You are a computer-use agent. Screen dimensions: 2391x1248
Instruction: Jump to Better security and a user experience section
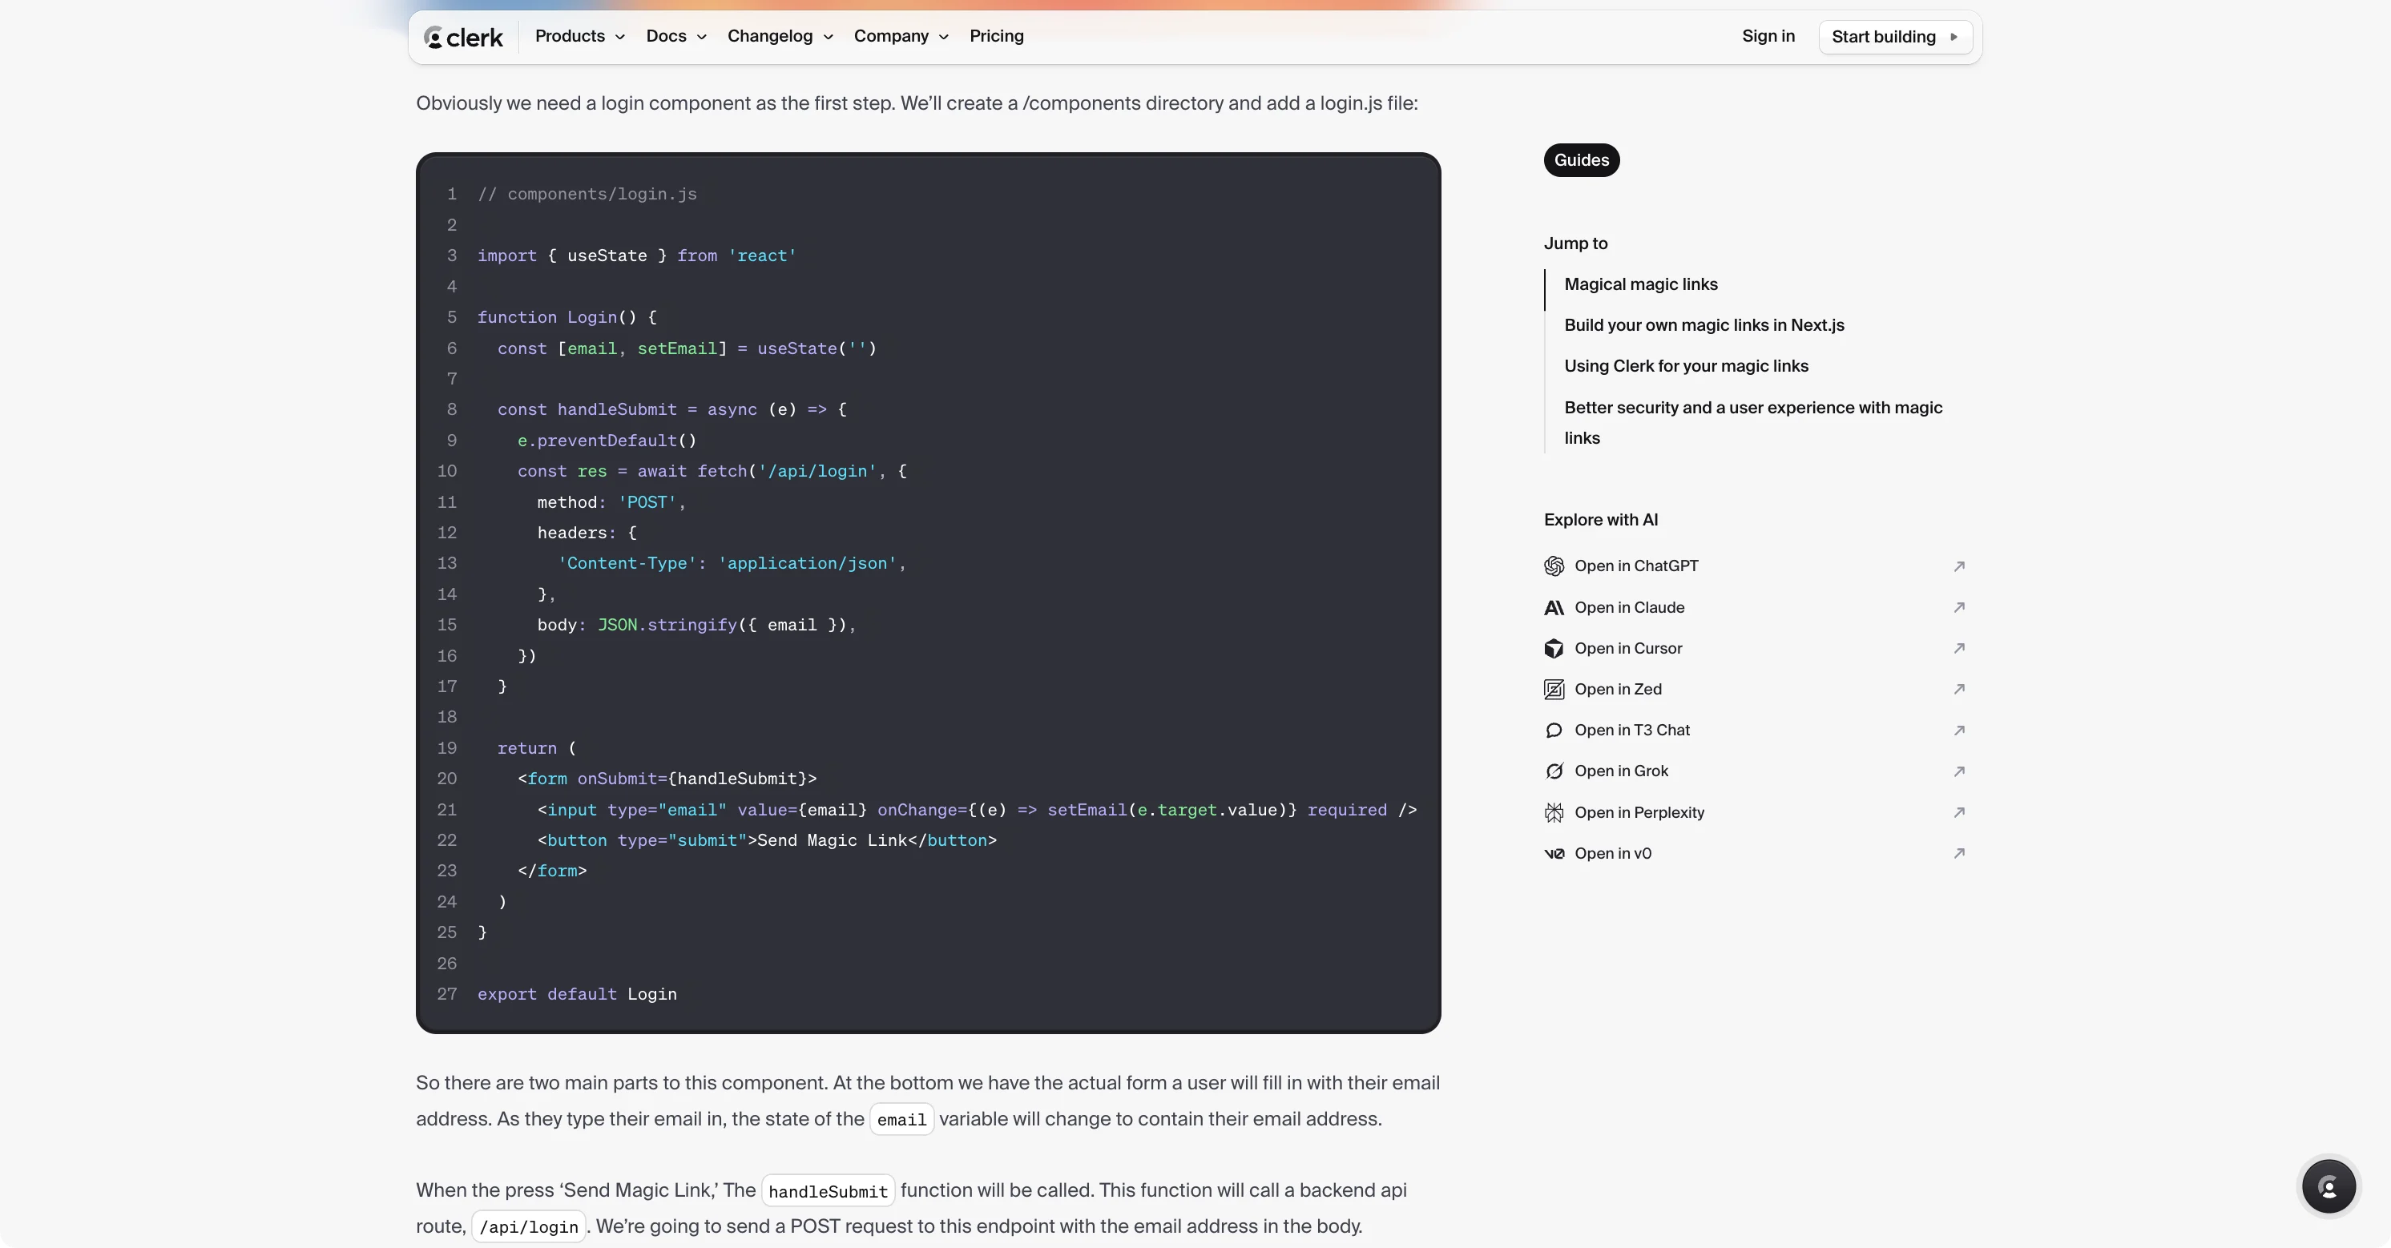(1752, 423)
